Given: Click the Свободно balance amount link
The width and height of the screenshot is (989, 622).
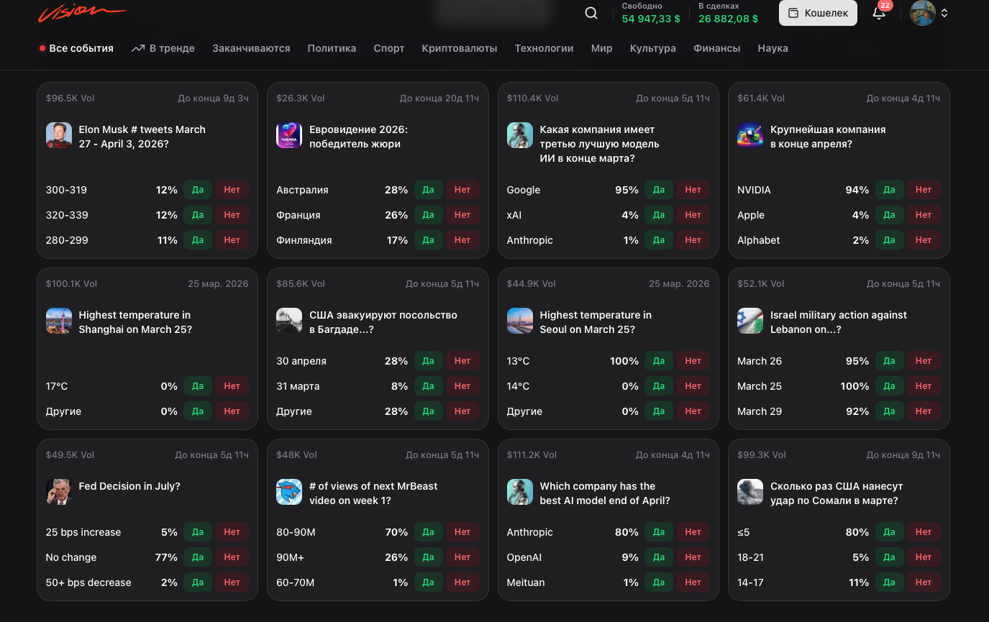Looking at the screenshot, I should (650, 19).
